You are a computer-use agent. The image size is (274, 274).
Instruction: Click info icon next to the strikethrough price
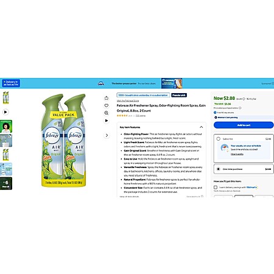pyautogui.click(x=244, y=99)
